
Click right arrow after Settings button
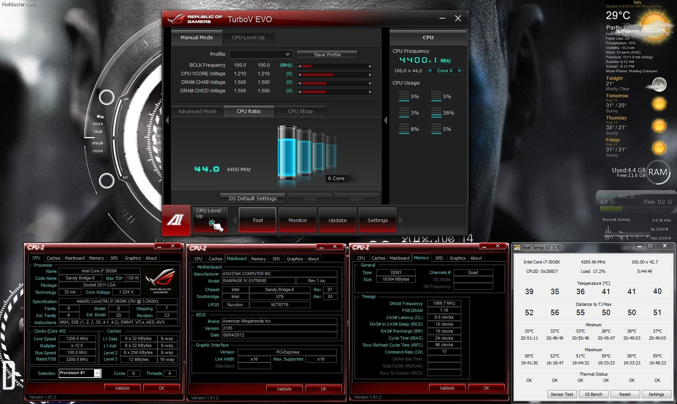click(x=401, y=220)
